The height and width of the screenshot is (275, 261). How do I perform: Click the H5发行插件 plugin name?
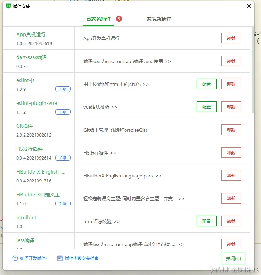pos(30,149)
